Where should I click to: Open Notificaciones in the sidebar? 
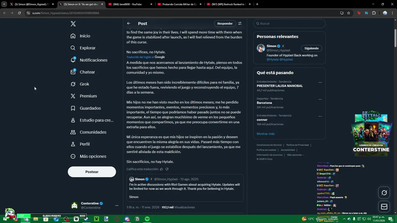pos(89,60)
